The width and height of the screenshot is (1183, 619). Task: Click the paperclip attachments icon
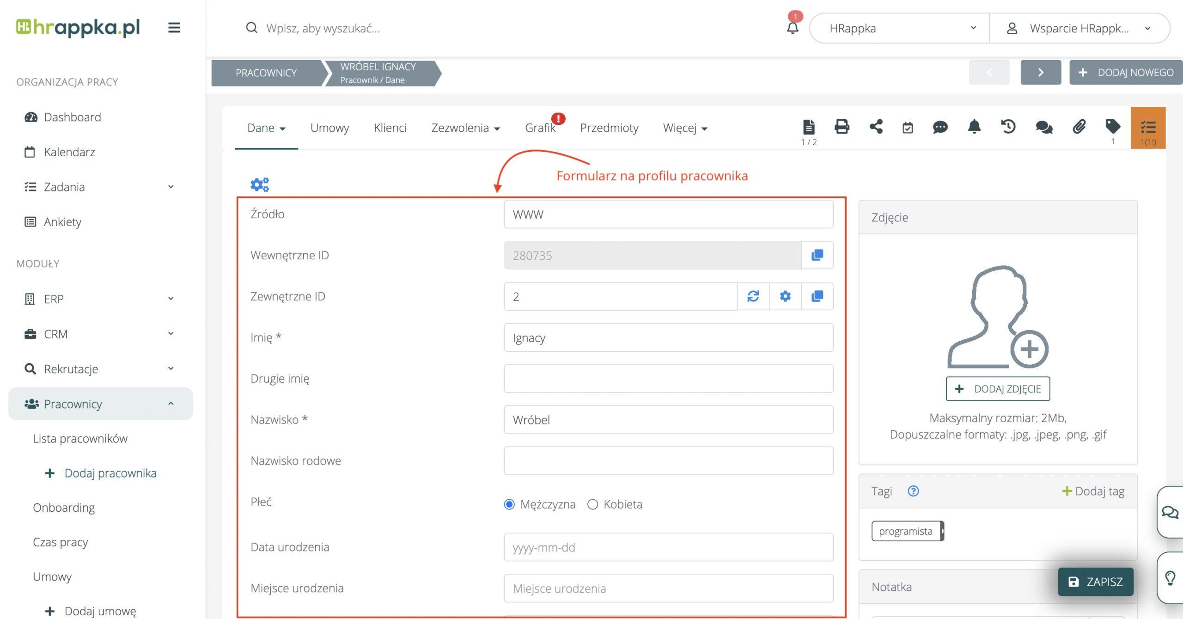pos(1079,127)
